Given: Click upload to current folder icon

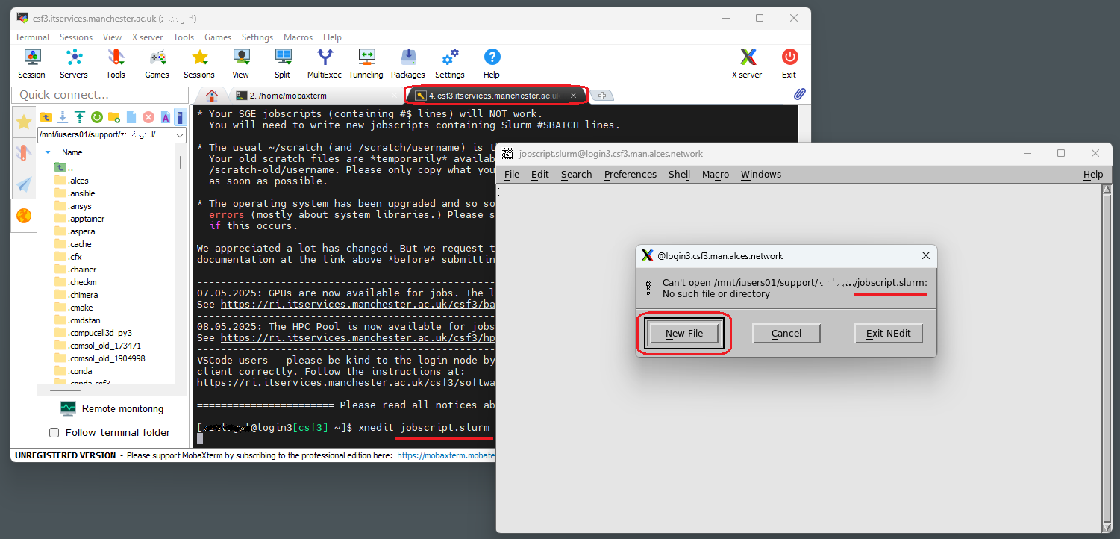Looking at the screenshot, I should pyautogui.click(x=79, y=117).
